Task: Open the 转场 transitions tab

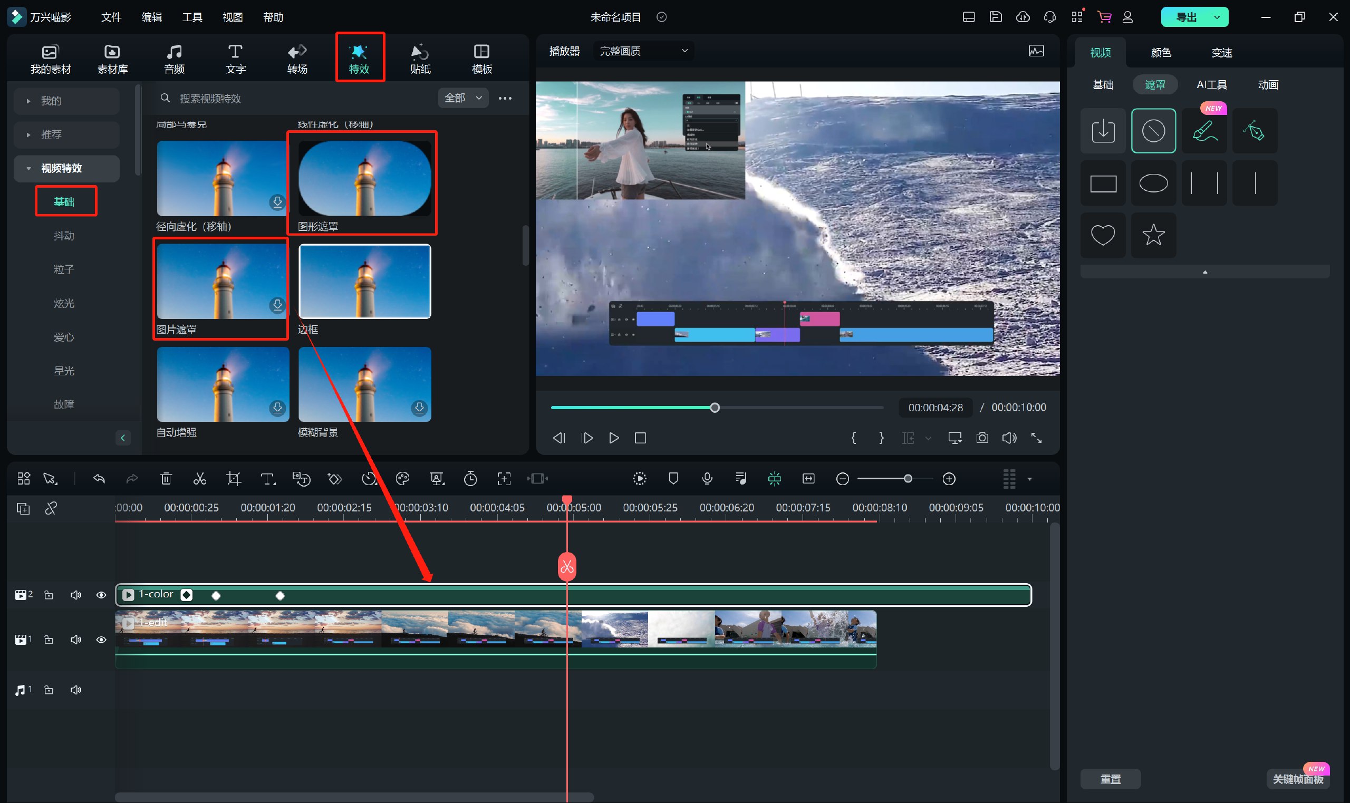Action: (x=297, y=59)
